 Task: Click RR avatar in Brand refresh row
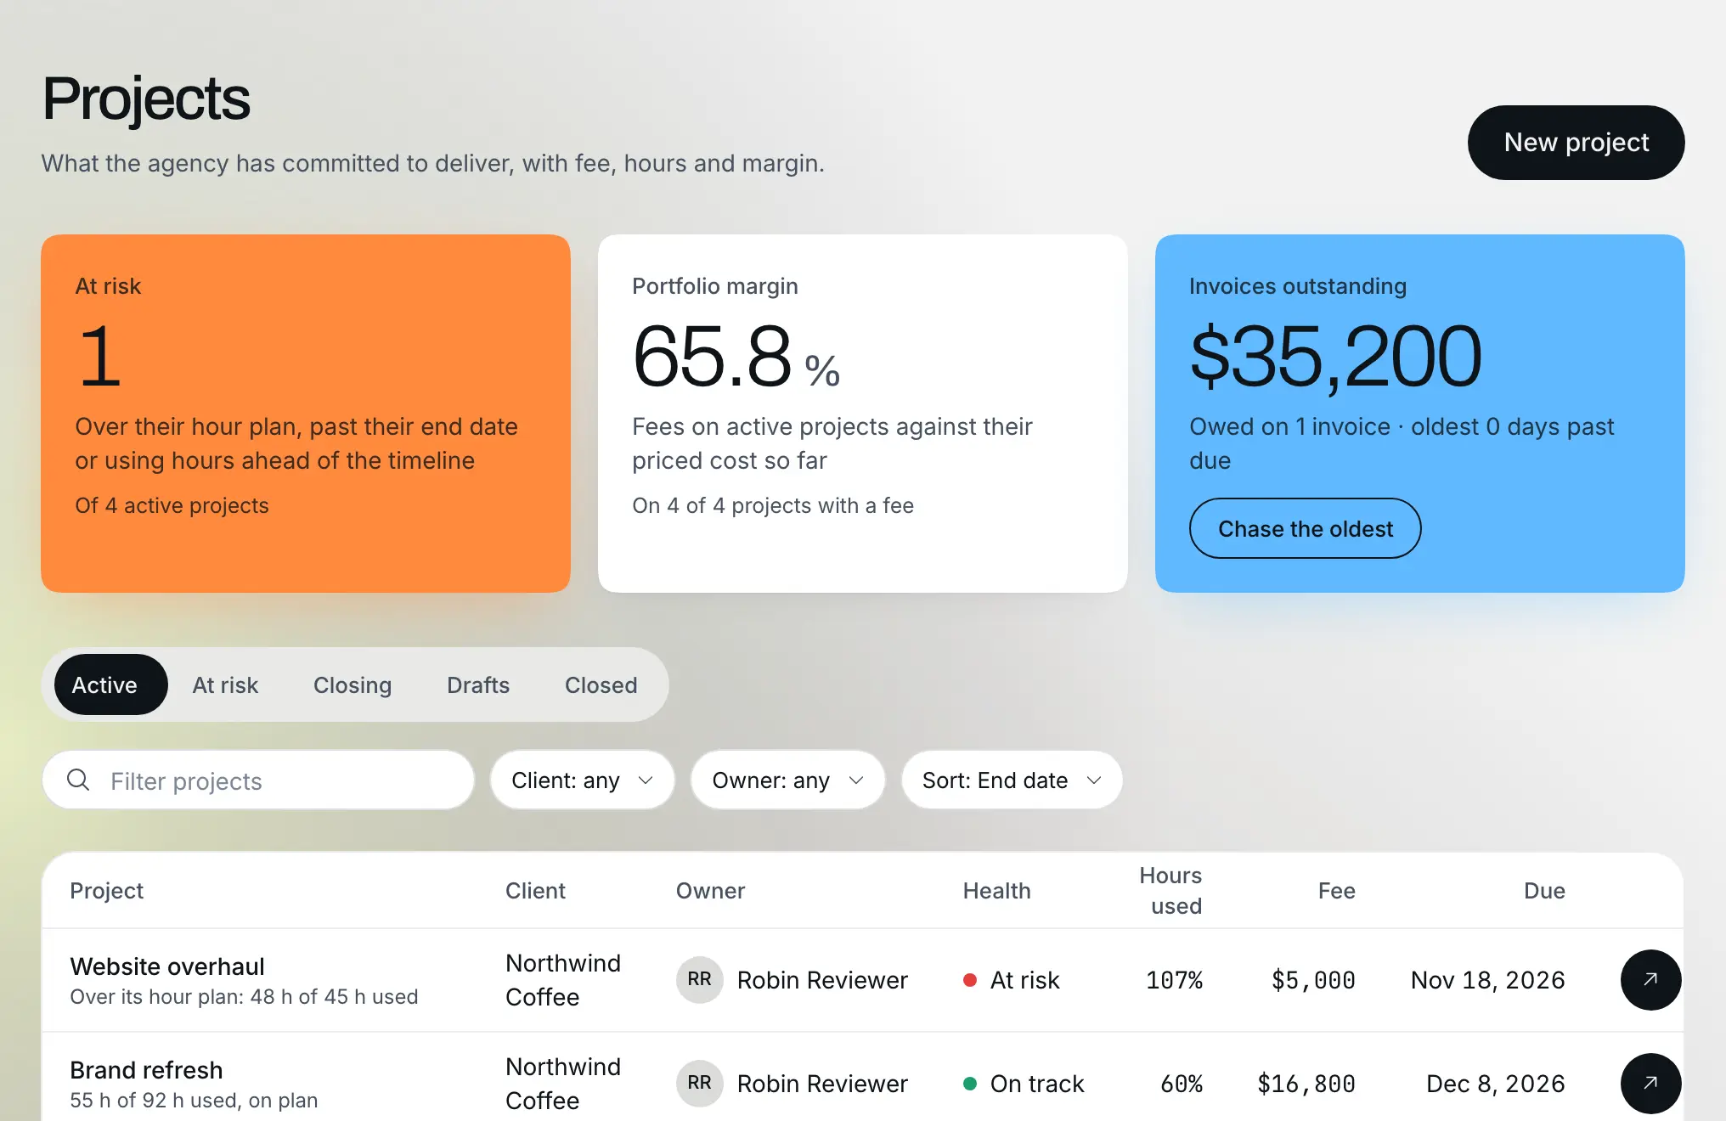[x=699, y=1083]
